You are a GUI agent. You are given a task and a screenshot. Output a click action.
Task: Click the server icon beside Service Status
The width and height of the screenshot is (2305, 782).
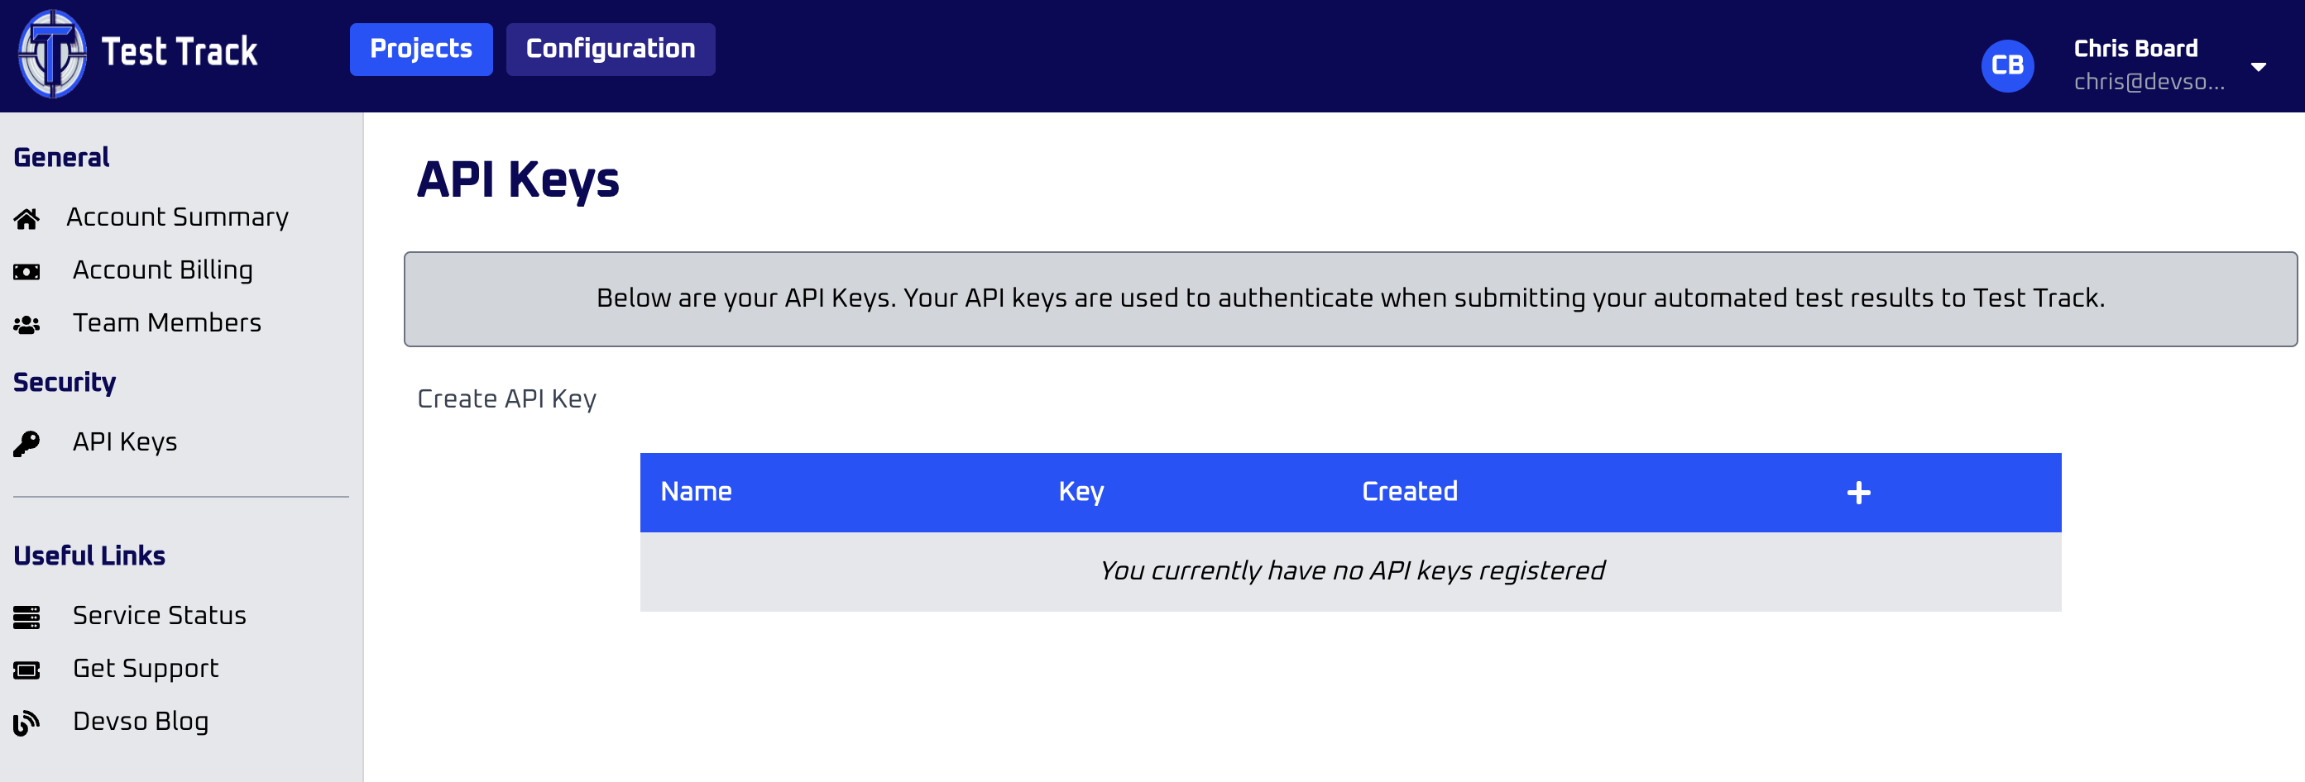(26, 617)
